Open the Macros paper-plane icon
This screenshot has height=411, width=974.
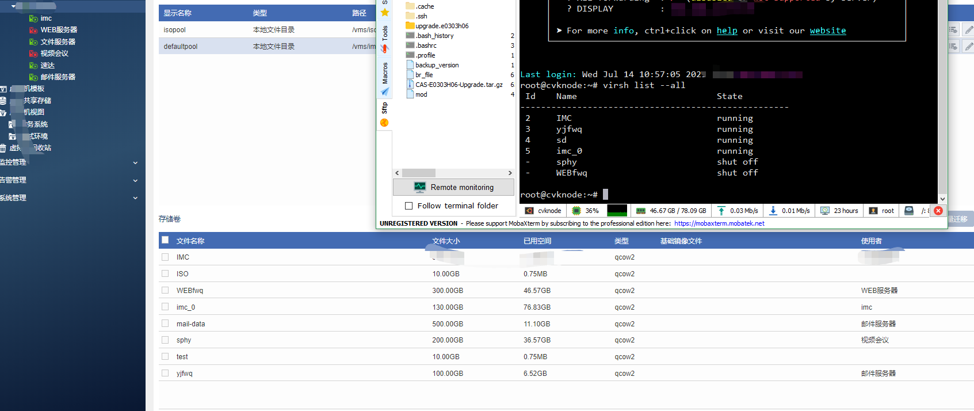click(x=385, y=92)
